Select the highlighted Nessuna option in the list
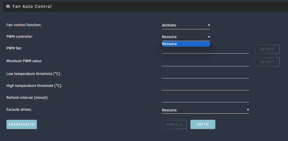 click(186, 44)
